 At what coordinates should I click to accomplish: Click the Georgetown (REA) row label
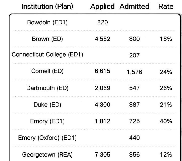(x=48, y=154)
